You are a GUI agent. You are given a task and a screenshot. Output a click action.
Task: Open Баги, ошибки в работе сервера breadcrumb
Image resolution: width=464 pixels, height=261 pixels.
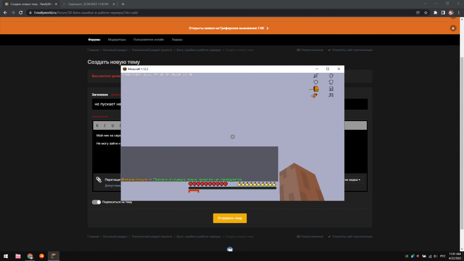(199, 50)
